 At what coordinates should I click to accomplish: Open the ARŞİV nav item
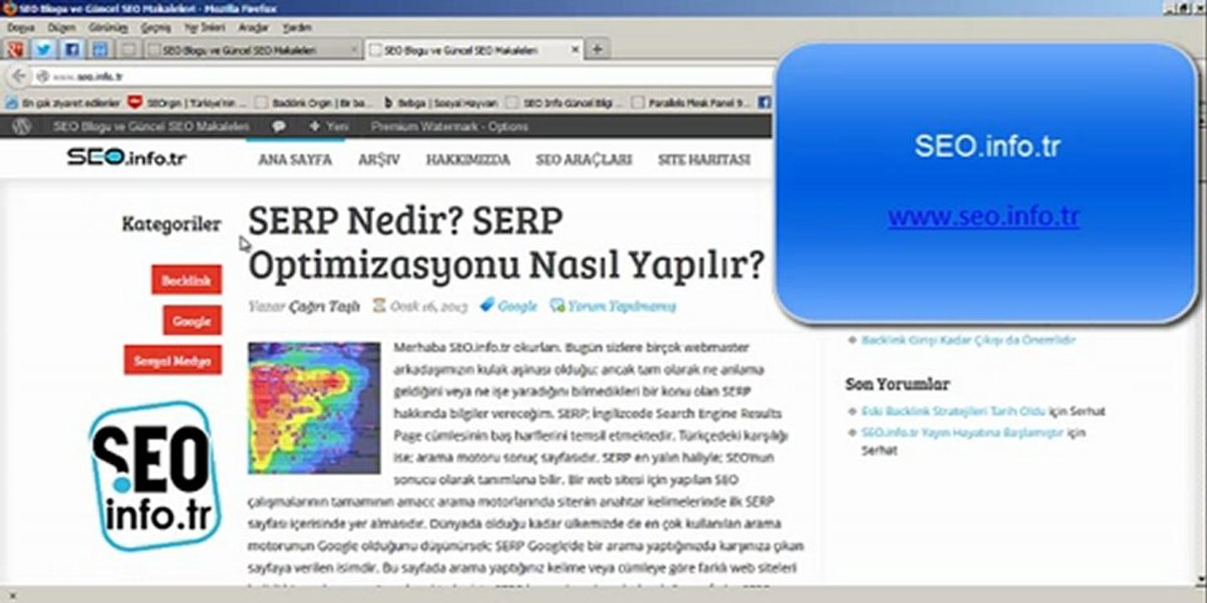tap(379, 160)
